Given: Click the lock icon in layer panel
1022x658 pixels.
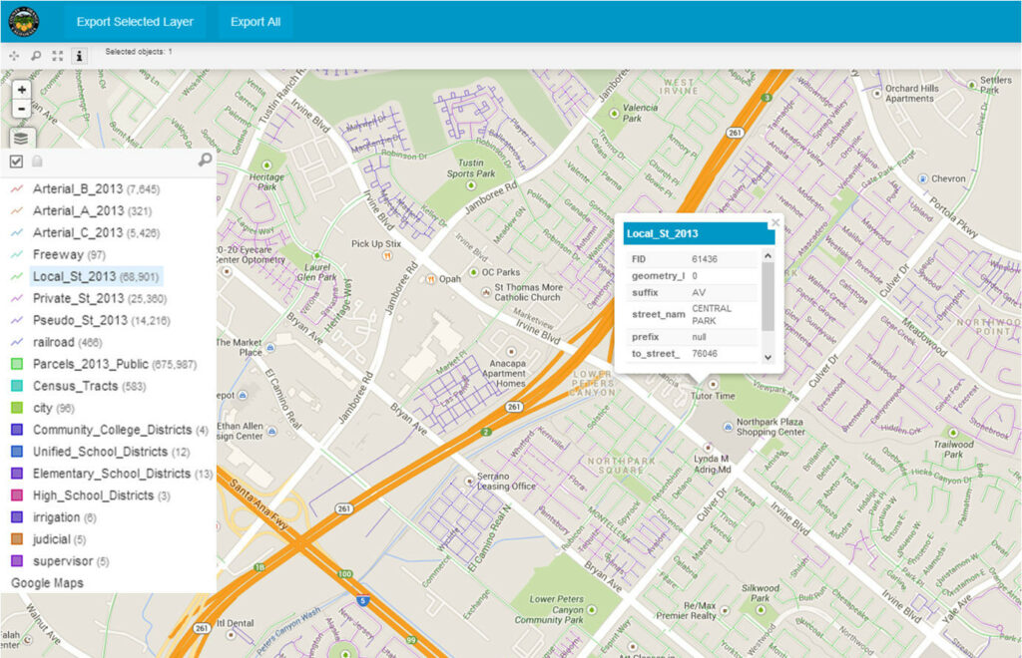Looking at the screenshot, I should [x=38, y=162].
